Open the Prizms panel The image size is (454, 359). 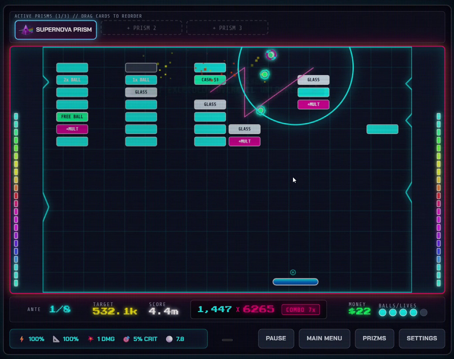(374, 338)
